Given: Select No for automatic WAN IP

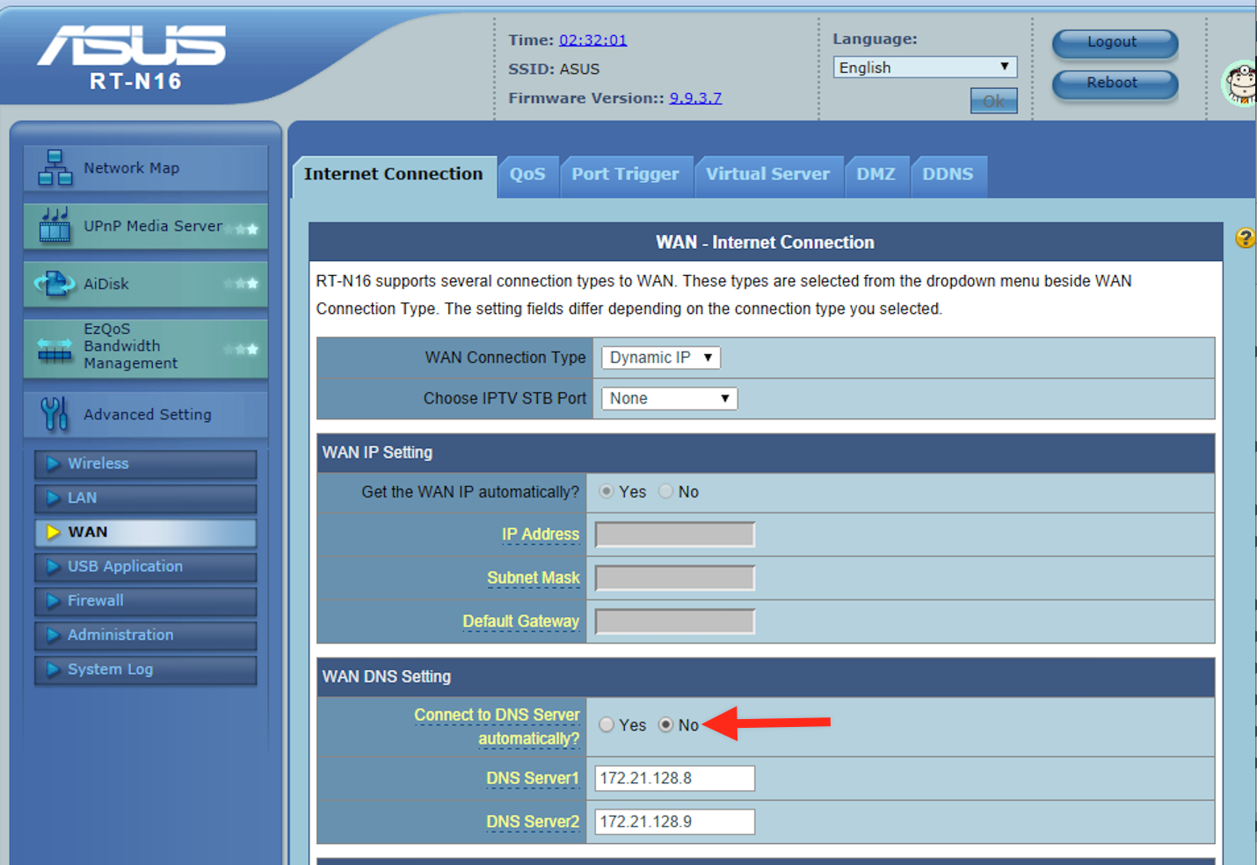Looking at the screenshot, I should pyautogui.click(x=666, y=491).
